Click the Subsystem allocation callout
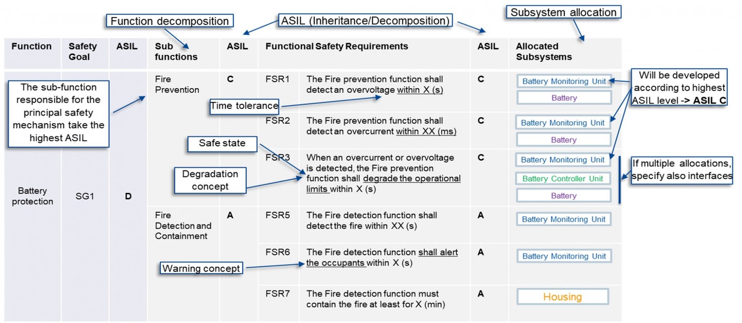 coord(563,12)
